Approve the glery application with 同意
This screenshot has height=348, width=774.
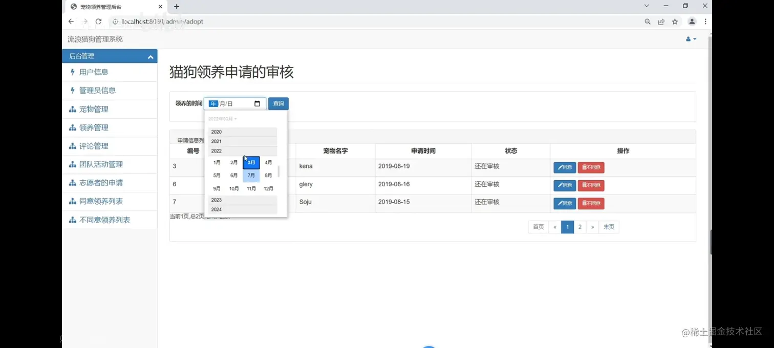[x=565, y=185]
